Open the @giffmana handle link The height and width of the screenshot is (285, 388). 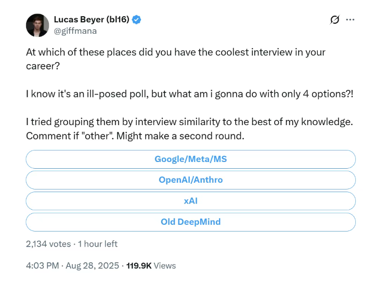(75, 31)
